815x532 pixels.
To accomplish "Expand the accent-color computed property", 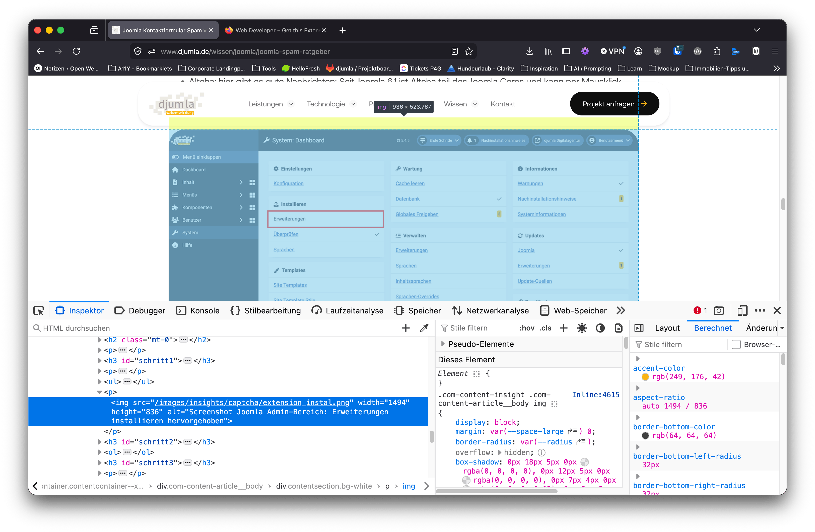I will [638, 358].
